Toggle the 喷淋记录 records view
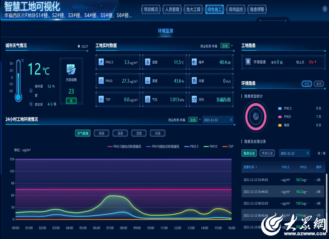Screen dimensions: 329x239 coord(267,153)
